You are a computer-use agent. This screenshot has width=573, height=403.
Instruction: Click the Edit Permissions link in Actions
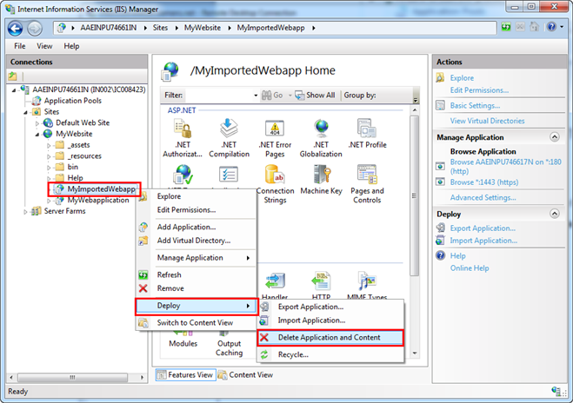coord(479,90)
